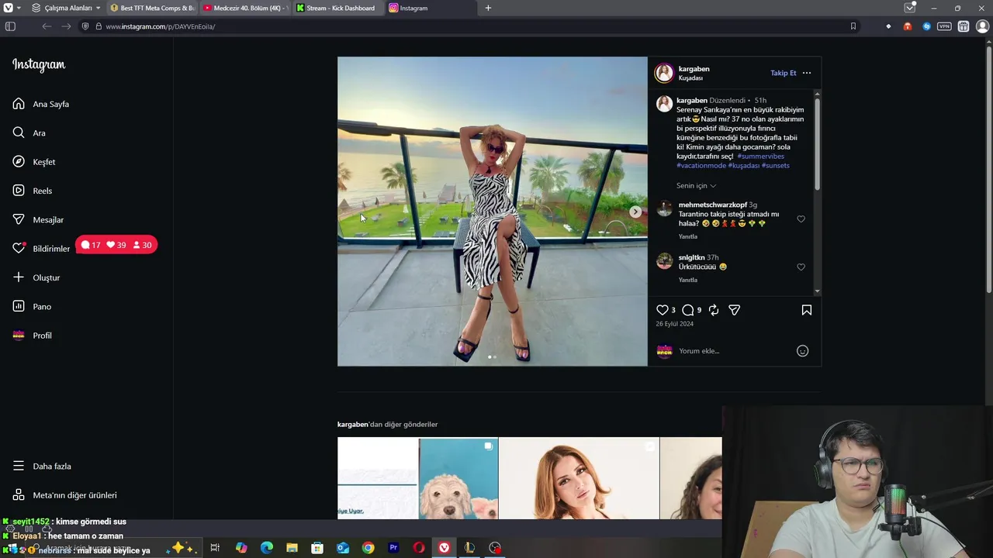
Task: Expand Senin için comment sorting dropdown
Action: pyautogui.click(x=696, y=186)
